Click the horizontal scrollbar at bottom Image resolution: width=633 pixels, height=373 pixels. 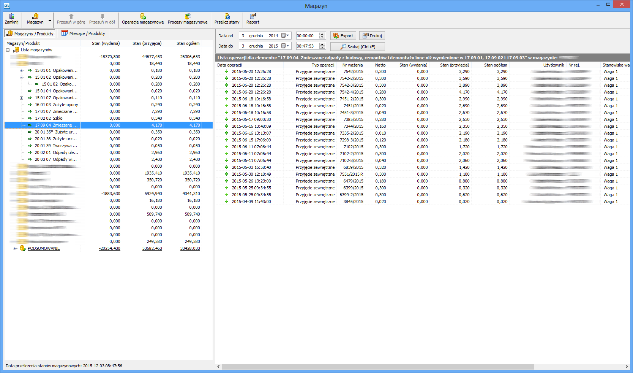(x=377, y=367)
